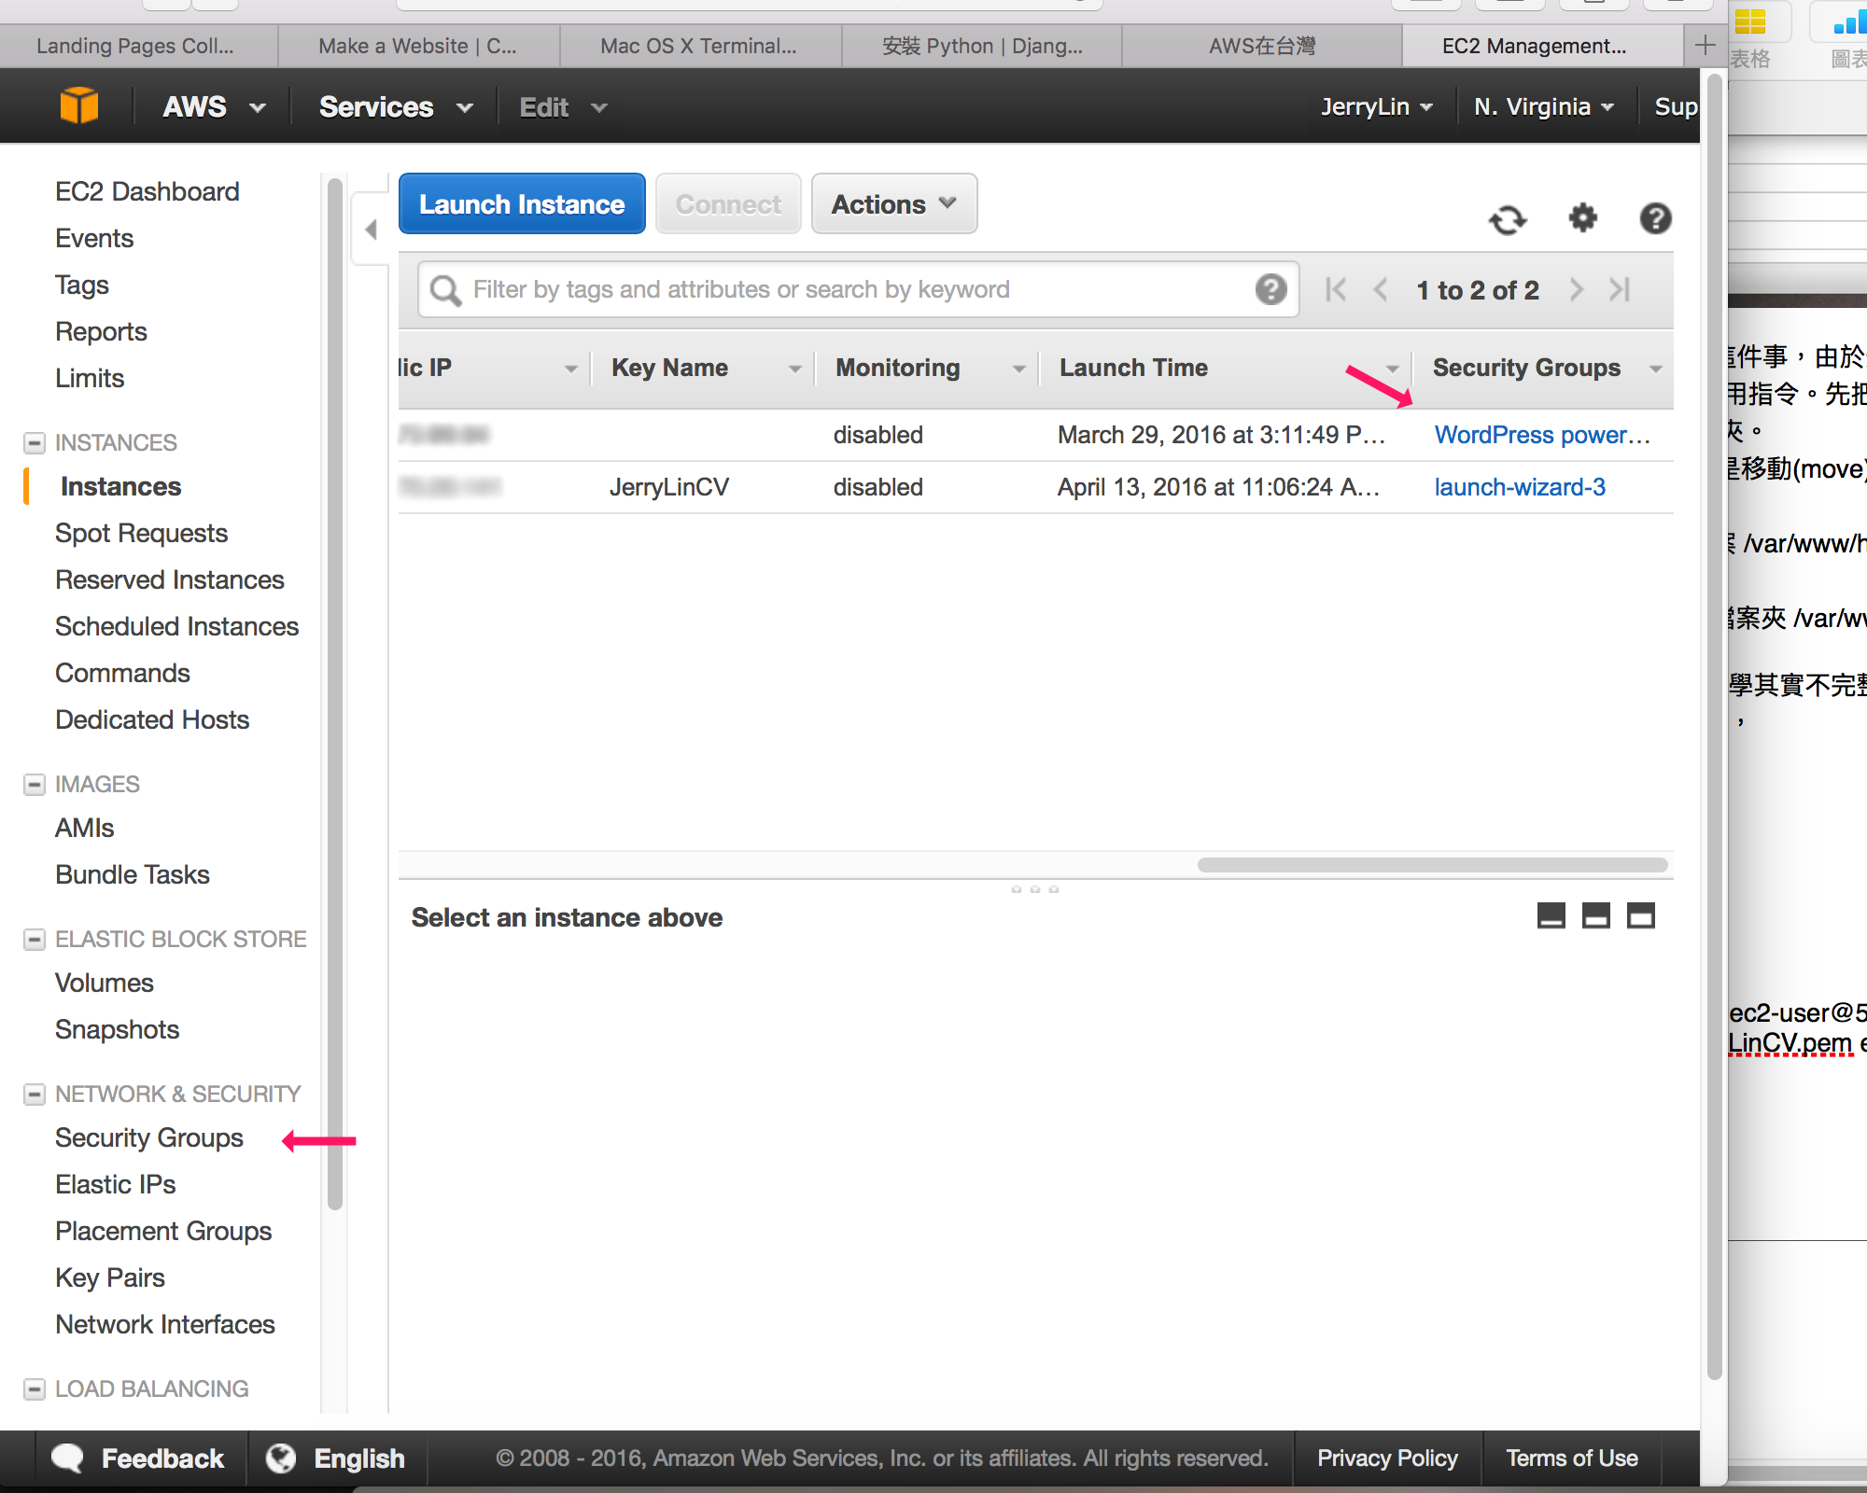
Task: Click the language globe icon
Action: point(281,1458)
